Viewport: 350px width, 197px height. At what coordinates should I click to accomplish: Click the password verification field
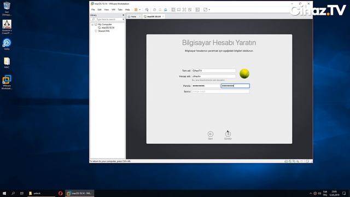[x=235, y=86]
